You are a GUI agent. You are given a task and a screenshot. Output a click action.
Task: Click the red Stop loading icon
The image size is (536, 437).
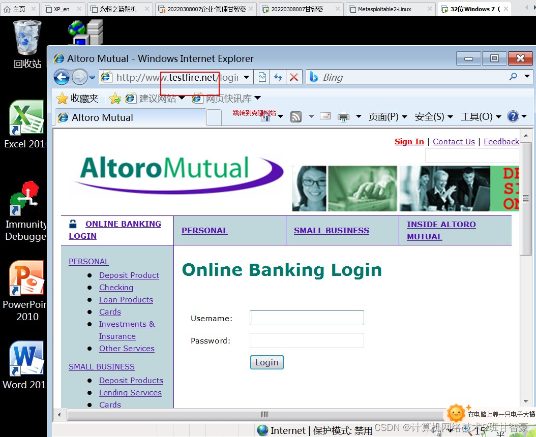tap(293, 77)
